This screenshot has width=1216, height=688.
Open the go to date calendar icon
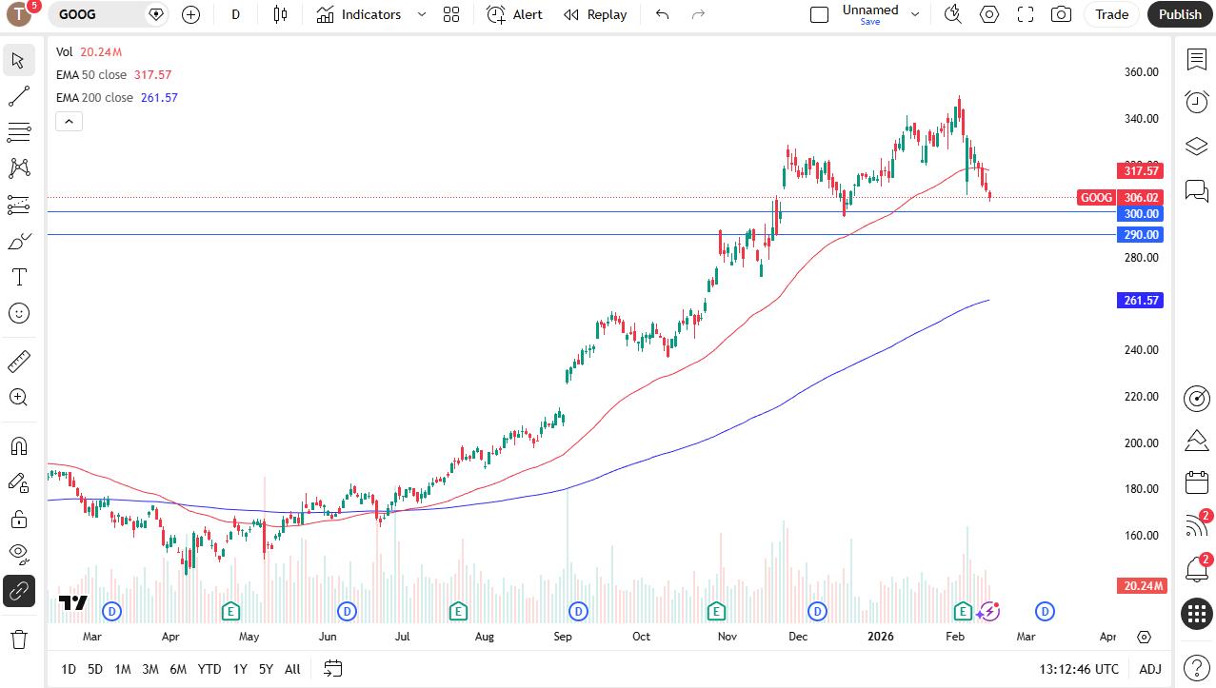pos(332,669)
